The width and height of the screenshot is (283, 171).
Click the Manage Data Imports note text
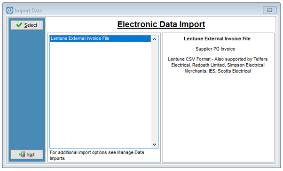97,156
